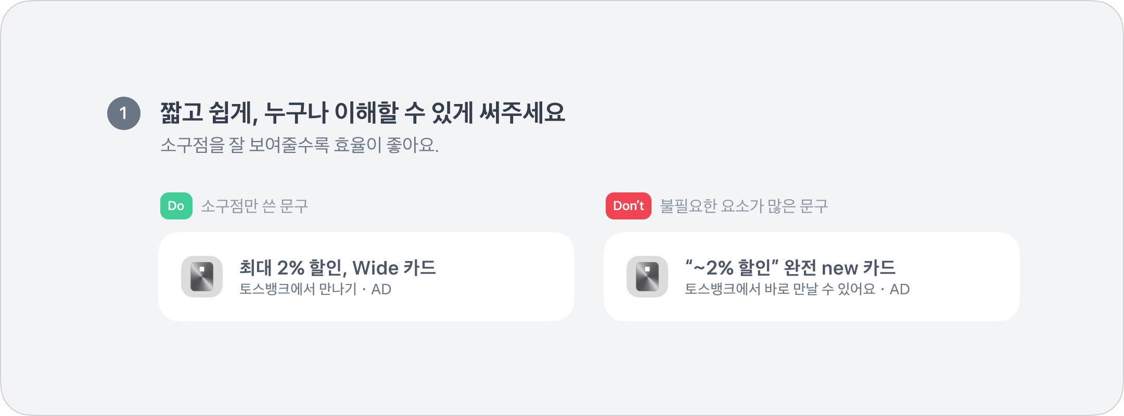1124x416 pixels.
Task: Select the green Do badge
Action: (176, 206)
